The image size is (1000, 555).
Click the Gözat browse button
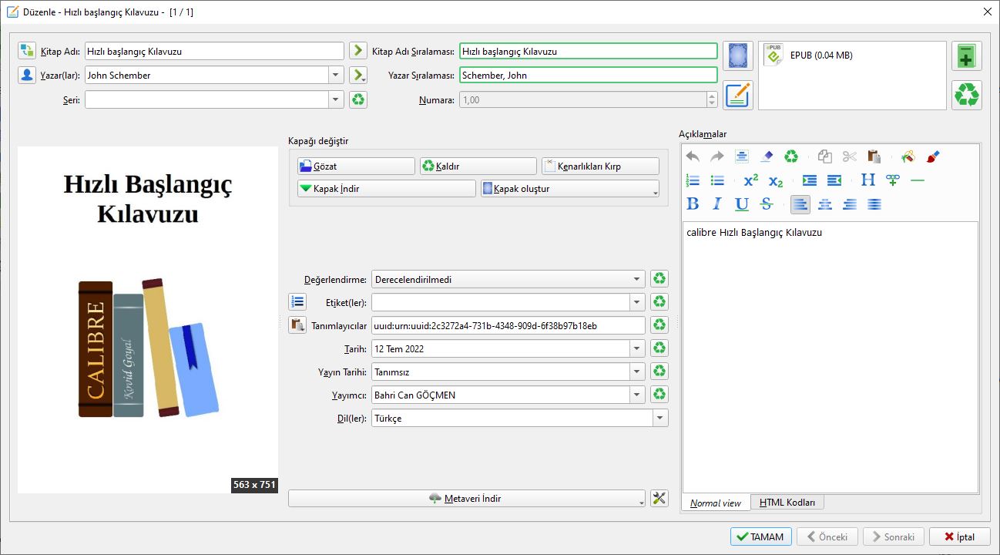[356, 166]
